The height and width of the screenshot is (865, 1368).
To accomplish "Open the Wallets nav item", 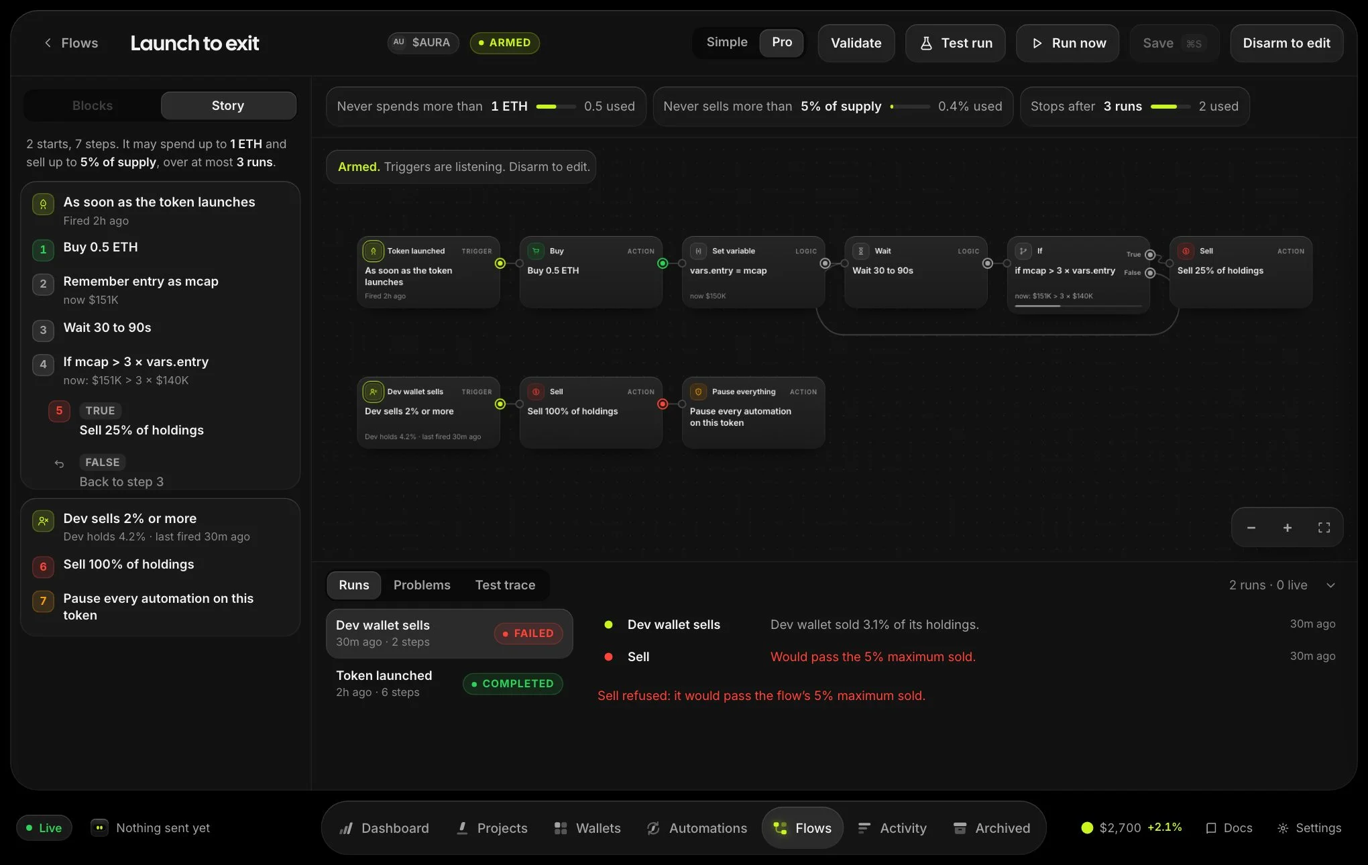I will [587, 828].
